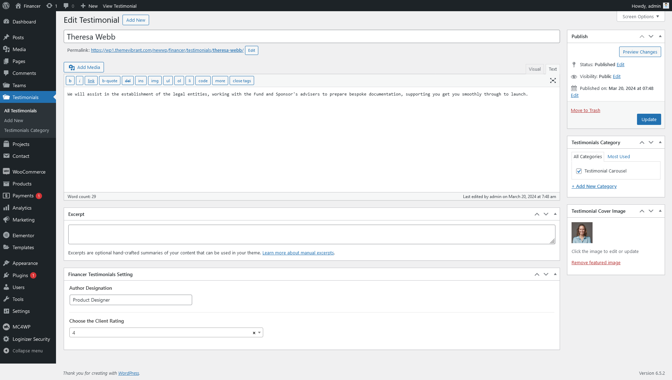Collapse the Excerpt metabox
This screenshot has width=672, height=380.
555,214
